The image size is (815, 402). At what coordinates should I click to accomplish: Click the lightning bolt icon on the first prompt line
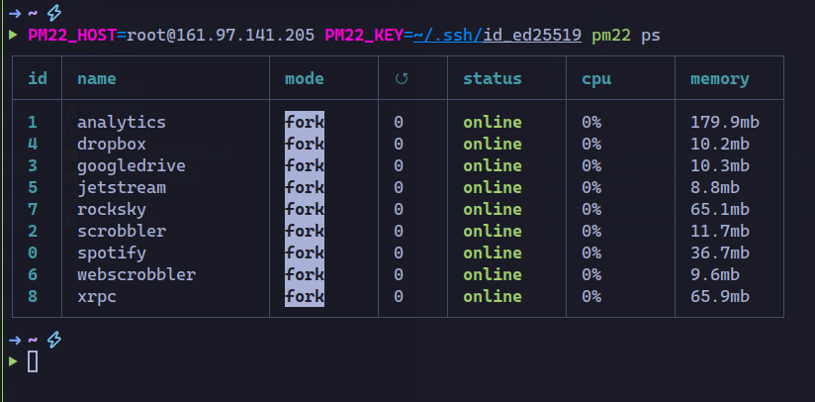pos(54,12)
